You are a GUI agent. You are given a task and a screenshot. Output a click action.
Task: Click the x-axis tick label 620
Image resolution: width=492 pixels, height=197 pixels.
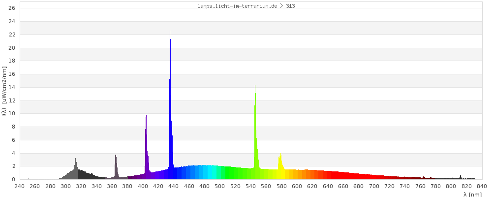(312, 186)
